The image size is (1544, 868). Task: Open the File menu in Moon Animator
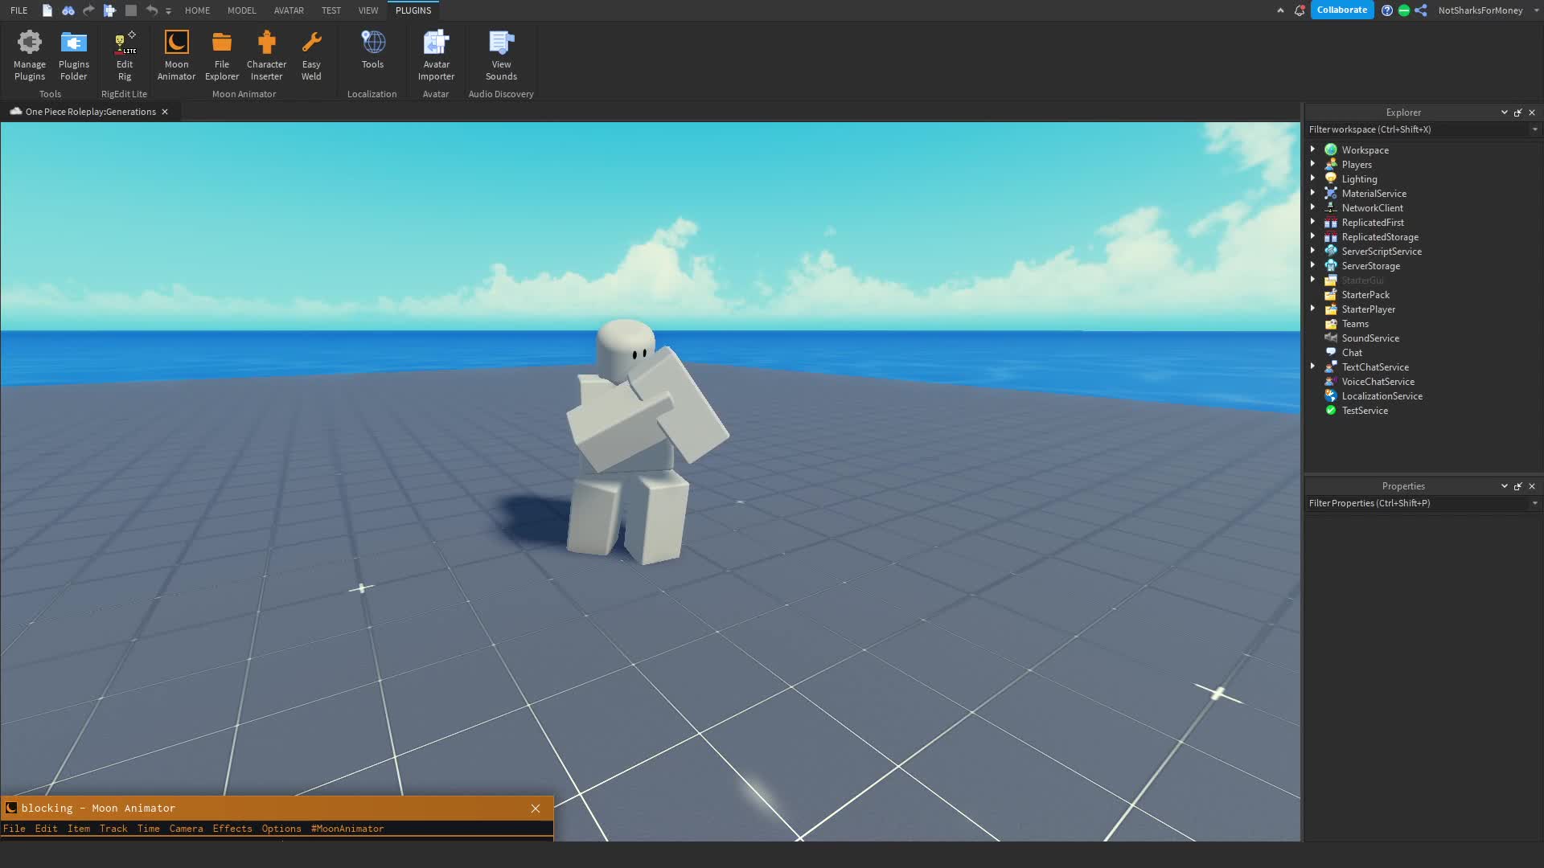(14, 828)
